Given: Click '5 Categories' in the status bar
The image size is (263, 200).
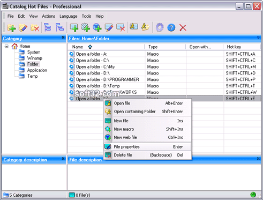Looking at the screenshot, I should [21, 195].
